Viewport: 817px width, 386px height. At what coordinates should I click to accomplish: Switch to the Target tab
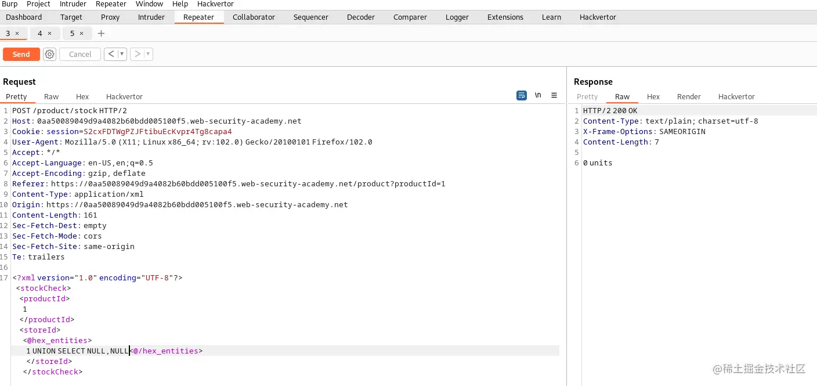click(x=71, y=17)
